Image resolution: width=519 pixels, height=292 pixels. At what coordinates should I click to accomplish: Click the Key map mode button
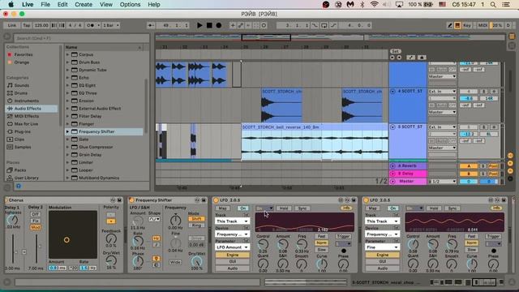[x=467, y=25]
